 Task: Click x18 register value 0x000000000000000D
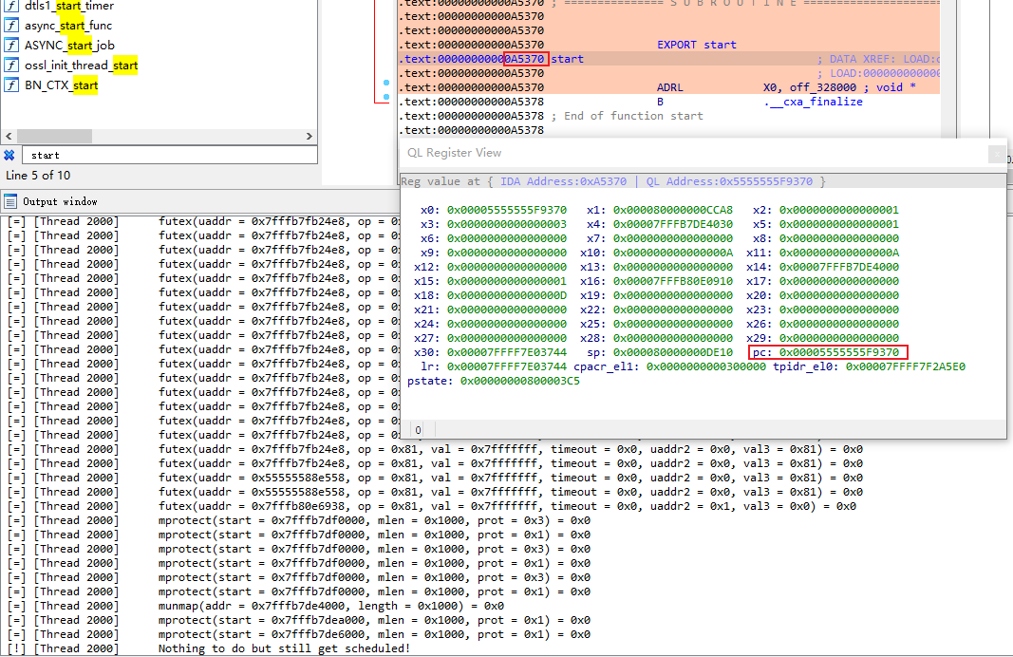click(x=507, y=295)
